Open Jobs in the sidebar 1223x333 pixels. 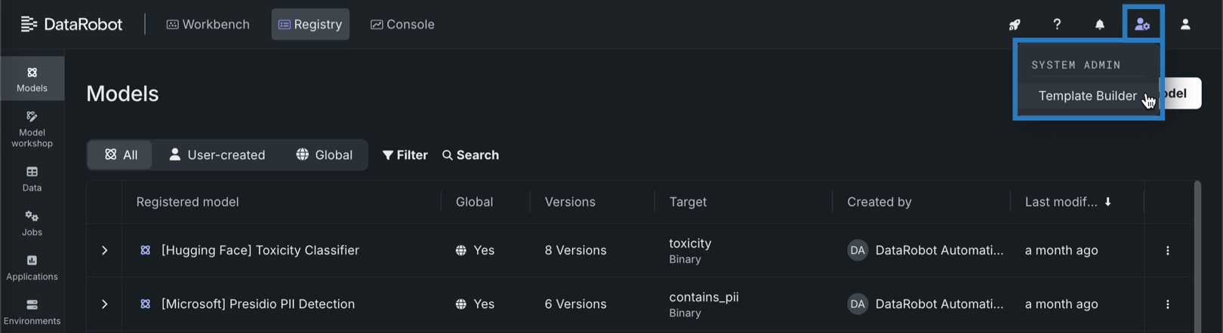(x=32, y=223)
